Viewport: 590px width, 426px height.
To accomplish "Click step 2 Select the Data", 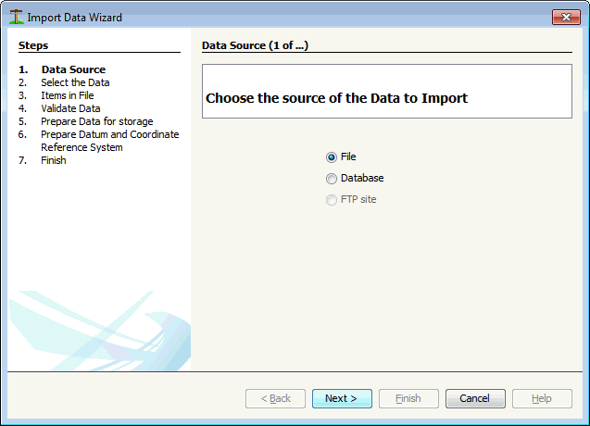I will [x=75, y=82].
